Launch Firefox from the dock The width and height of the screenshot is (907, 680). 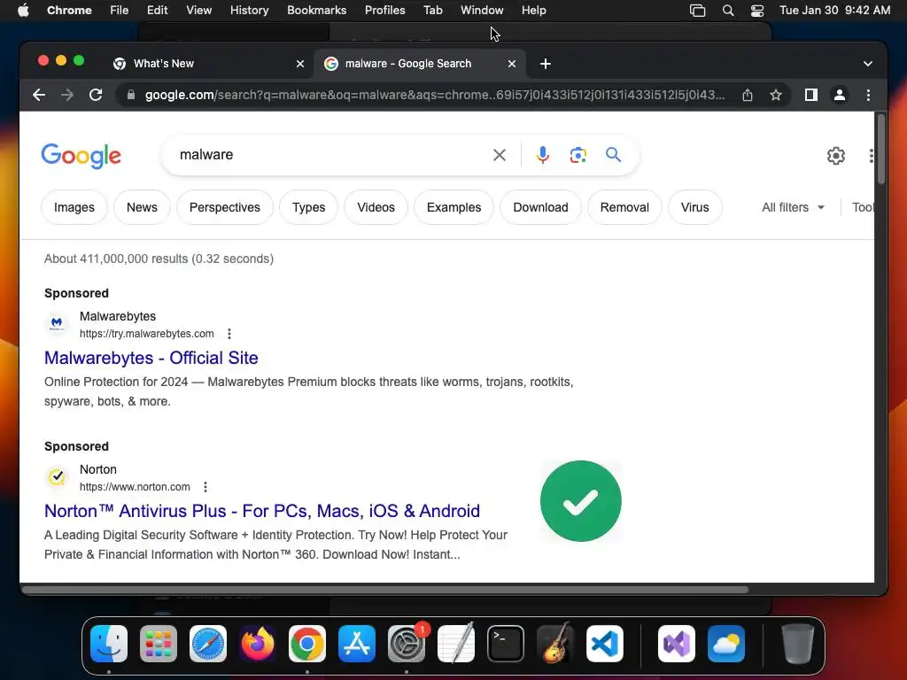258,644
